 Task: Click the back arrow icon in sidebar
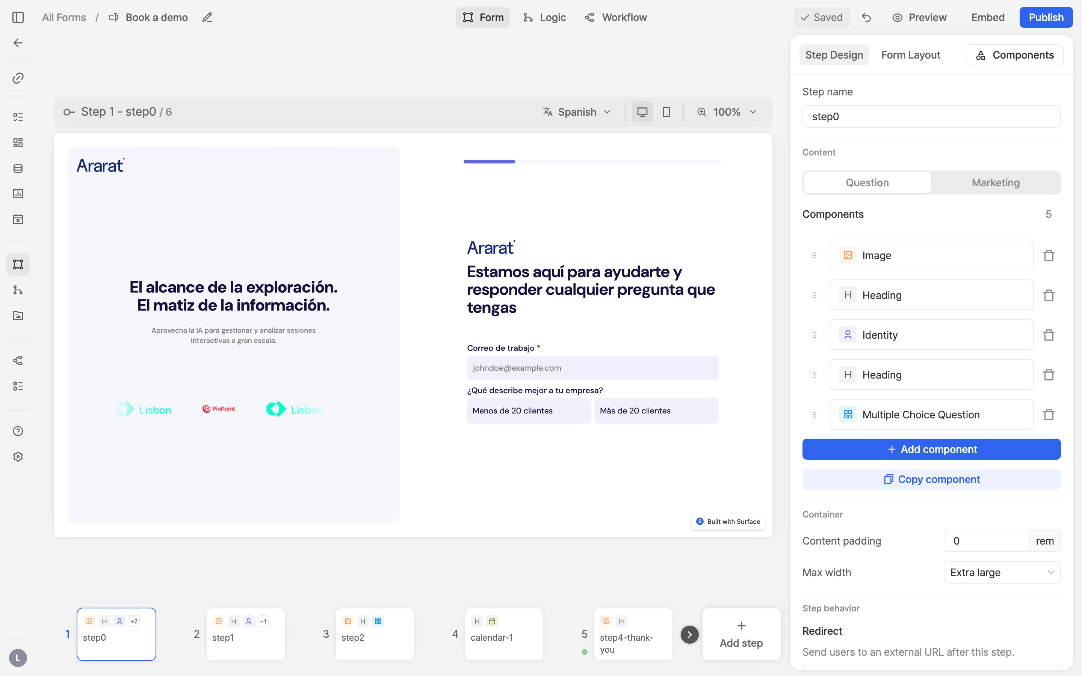pyautogui.click(x=18, y=43)
